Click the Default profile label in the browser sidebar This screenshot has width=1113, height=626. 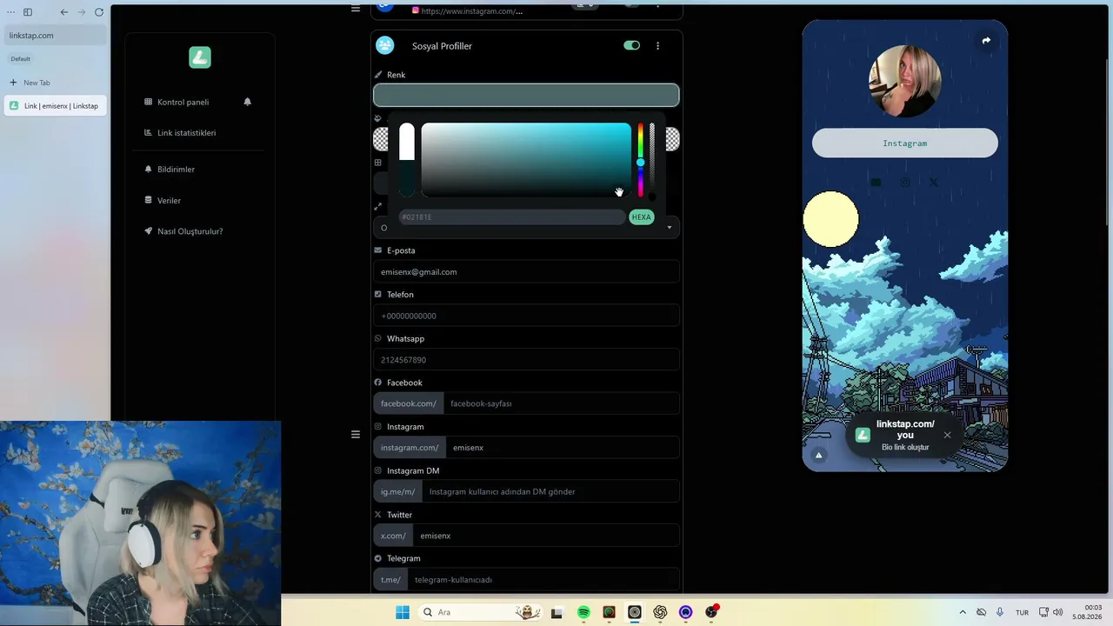(x=20, y=59)
